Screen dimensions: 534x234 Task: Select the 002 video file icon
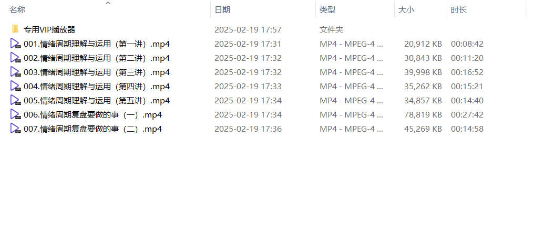point(15,58)
